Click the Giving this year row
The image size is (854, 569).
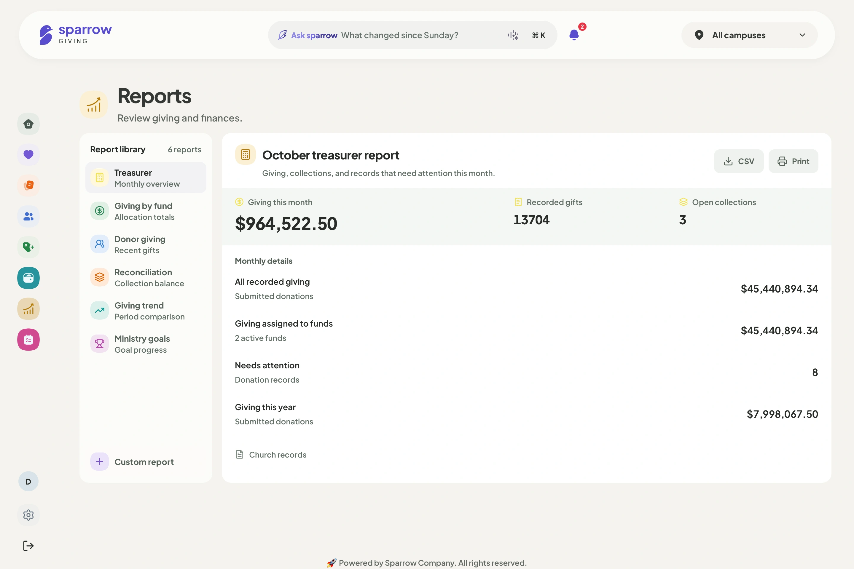pos(526,414)
